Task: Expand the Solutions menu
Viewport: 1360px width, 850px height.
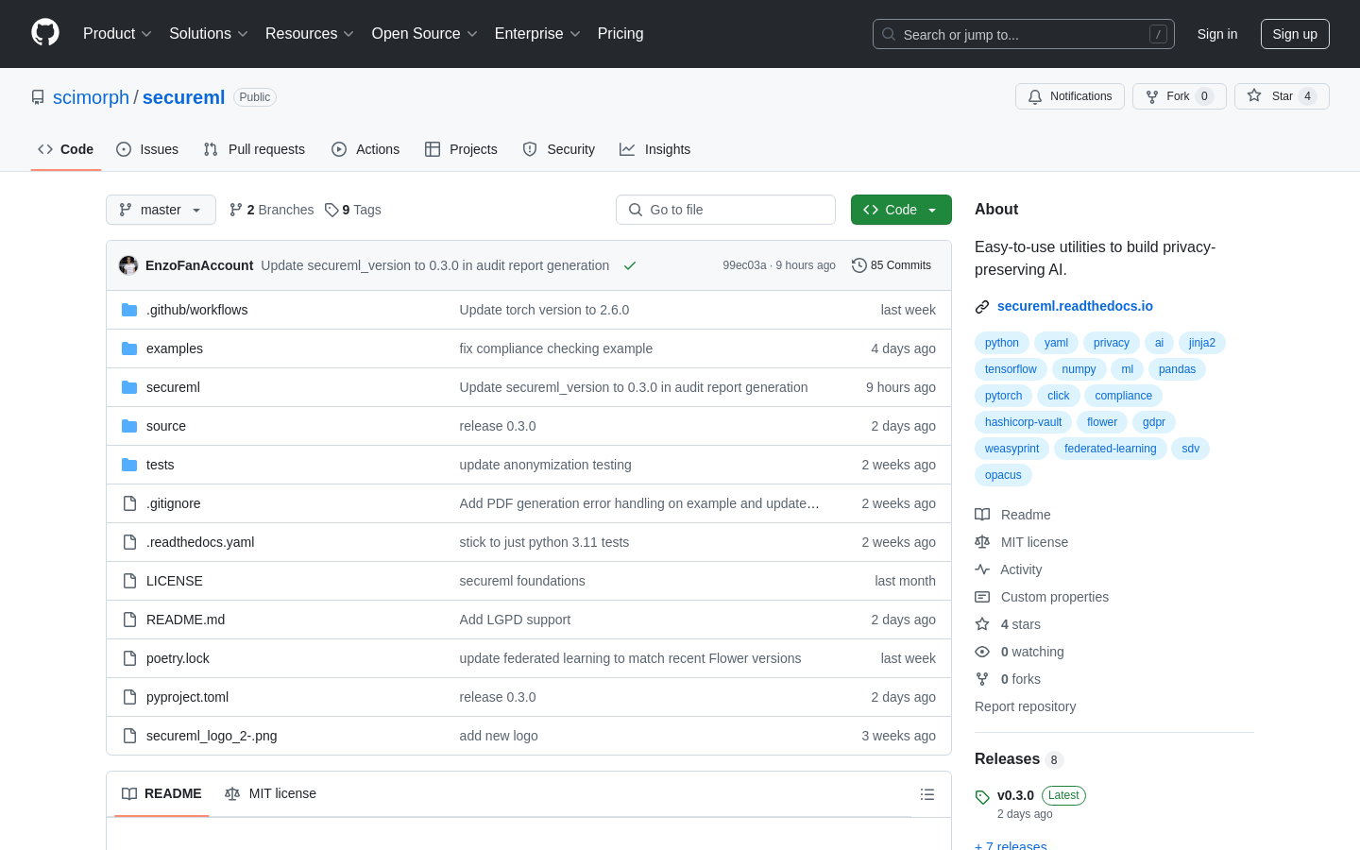Action: pos(209,33)
